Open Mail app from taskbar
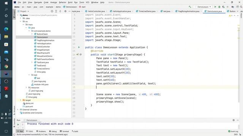 click(x=6, y=52)
